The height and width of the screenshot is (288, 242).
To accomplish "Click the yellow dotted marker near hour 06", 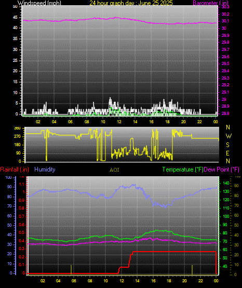I will (x=71, y=269).
